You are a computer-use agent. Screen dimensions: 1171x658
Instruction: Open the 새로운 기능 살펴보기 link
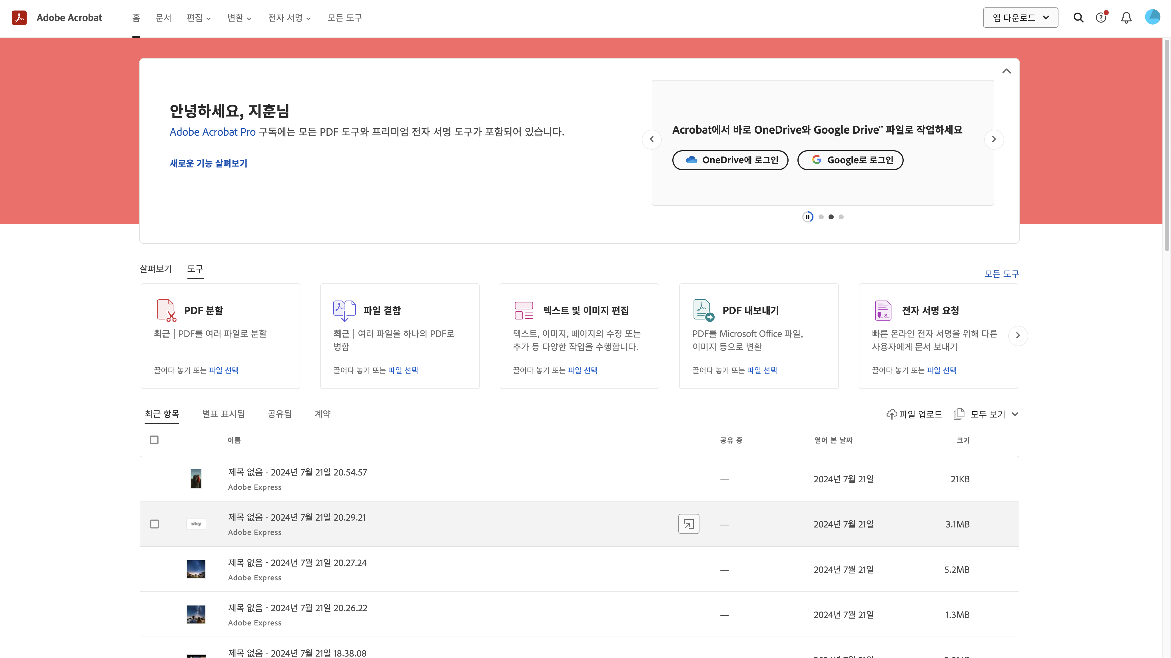pos(208,163)
